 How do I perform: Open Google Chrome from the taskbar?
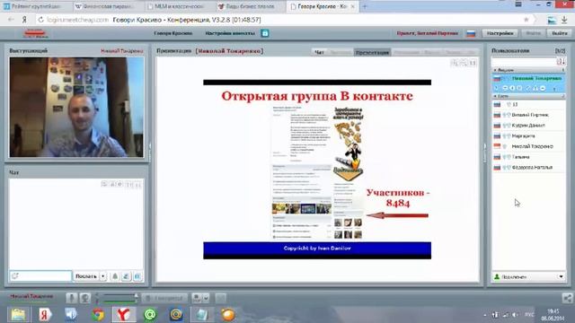pyautogui.click(x=98, y=315)
